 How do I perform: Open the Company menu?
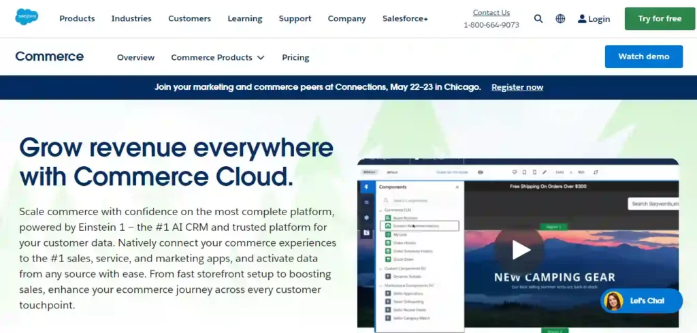click(346, 18)
